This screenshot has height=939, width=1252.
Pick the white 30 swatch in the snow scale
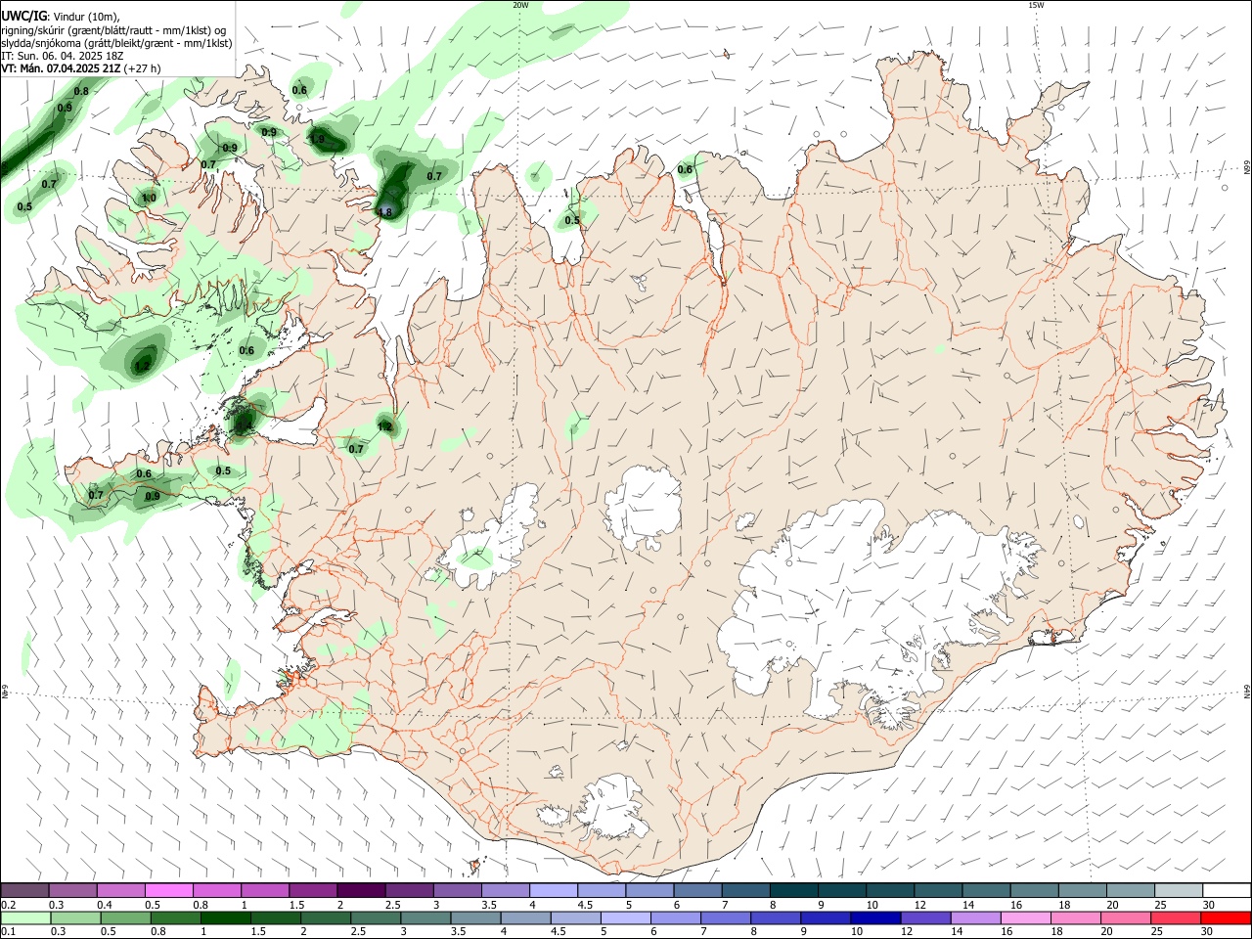(x=1227, y=891)
